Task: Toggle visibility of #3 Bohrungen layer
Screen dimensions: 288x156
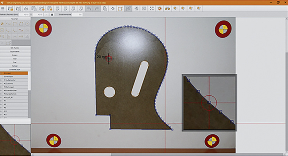Action: 1,87
